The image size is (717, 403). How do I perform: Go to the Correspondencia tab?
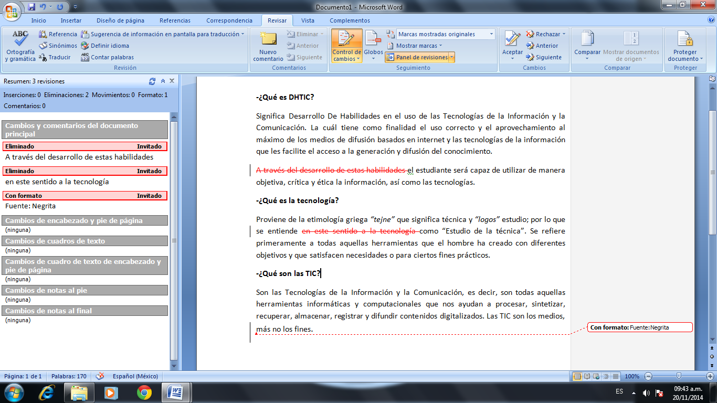pos(229,20)
